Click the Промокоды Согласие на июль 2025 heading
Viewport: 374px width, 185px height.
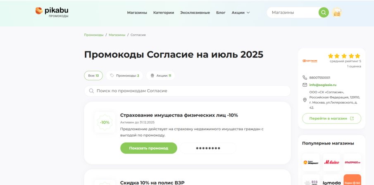click(x=174, y=55)
